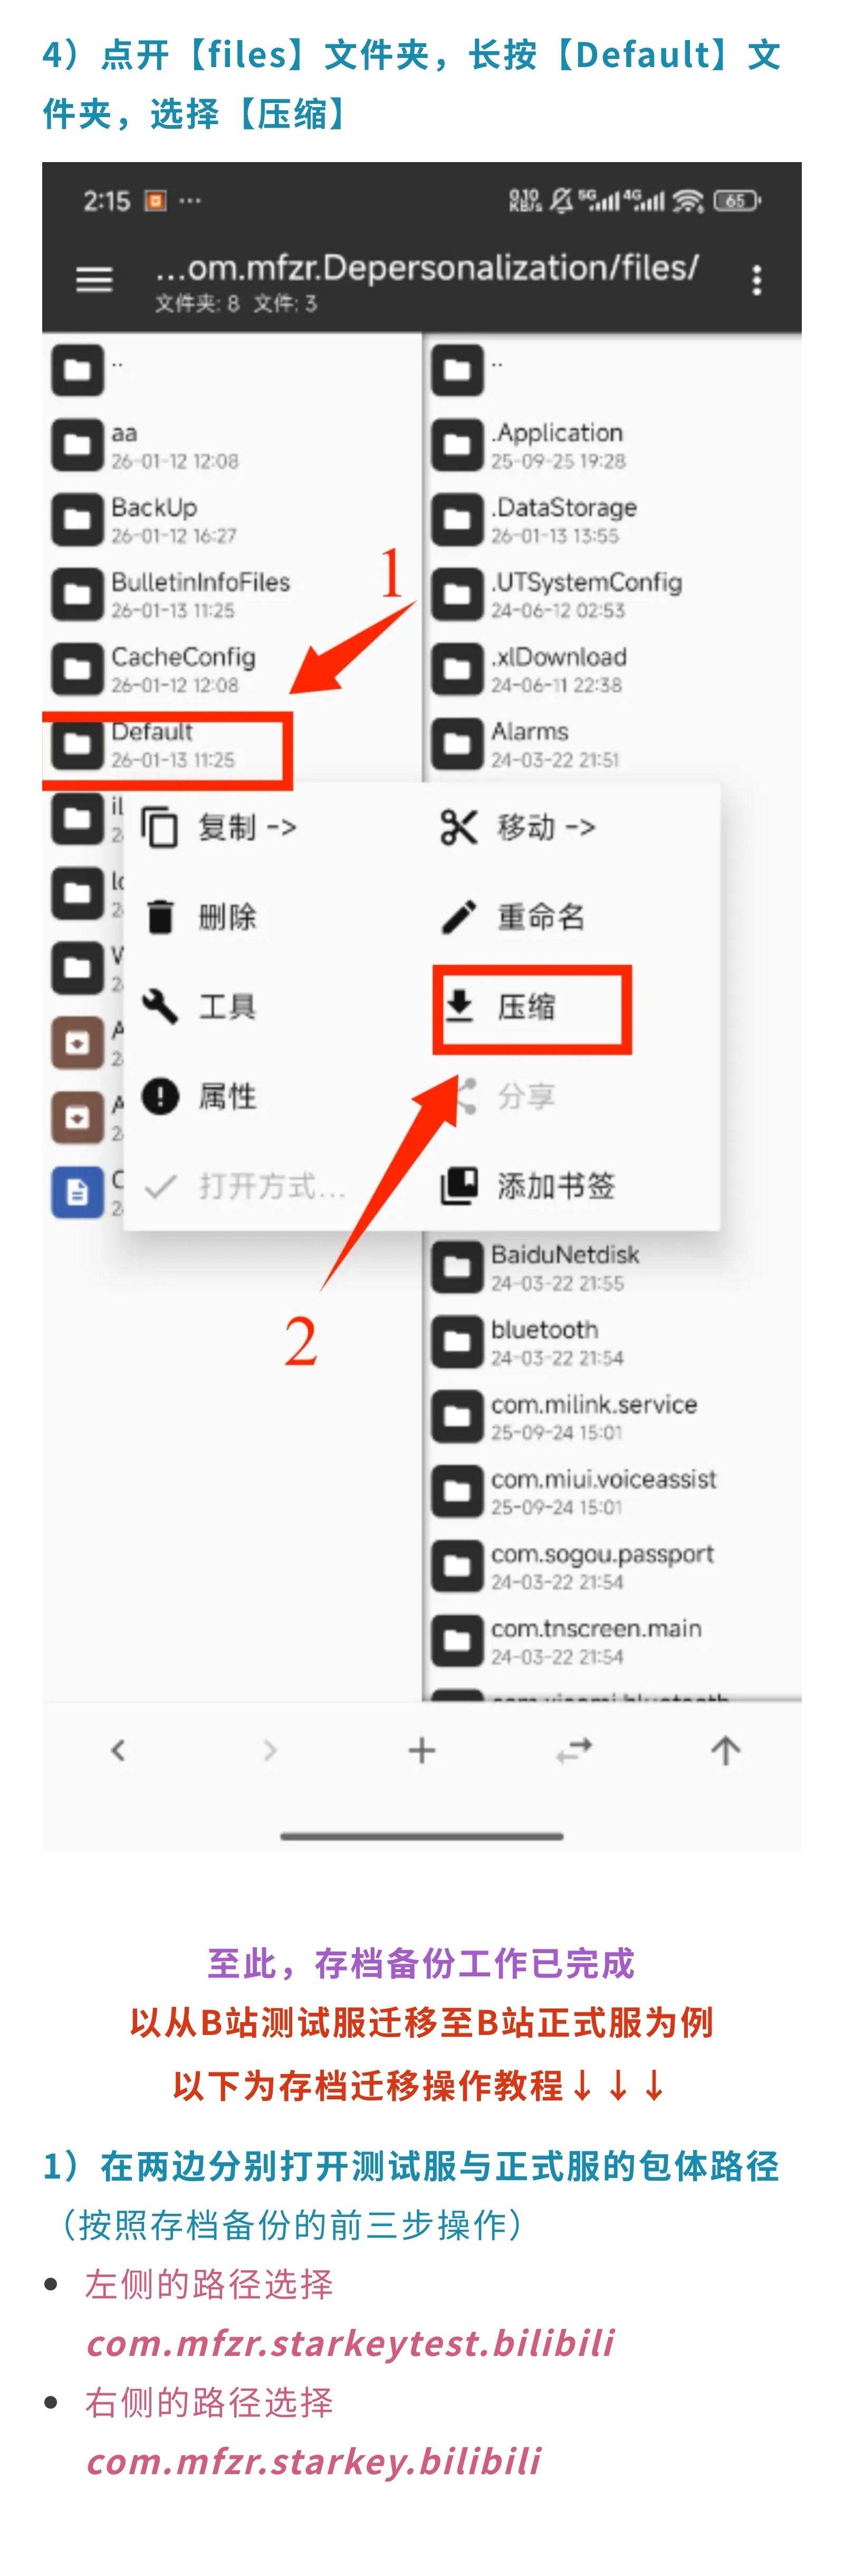Go back with left chevron

pos(118,1750)
